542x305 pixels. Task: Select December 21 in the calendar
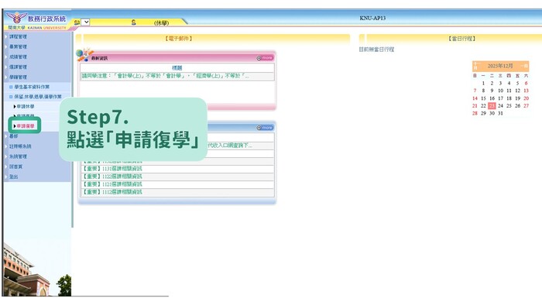pyautogui.click(x=475, y=106)
